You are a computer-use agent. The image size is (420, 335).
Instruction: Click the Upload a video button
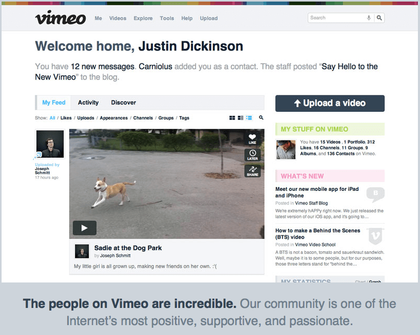pyautogui.click(x=329, y=103)
